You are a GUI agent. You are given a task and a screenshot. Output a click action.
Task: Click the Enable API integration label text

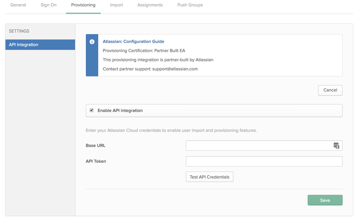120,111
